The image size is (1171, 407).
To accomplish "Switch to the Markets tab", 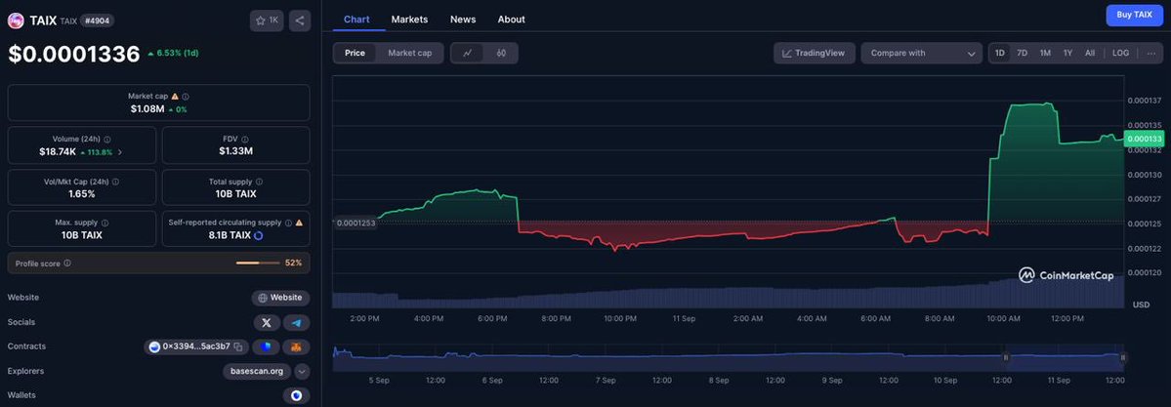I will click(409, 20).
